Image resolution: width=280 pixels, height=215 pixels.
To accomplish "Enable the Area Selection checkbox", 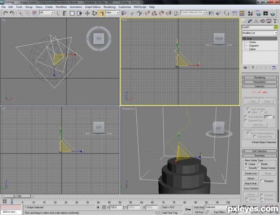I will tap(245, 117).
